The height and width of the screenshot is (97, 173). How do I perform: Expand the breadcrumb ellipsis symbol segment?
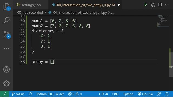point(112,13)
